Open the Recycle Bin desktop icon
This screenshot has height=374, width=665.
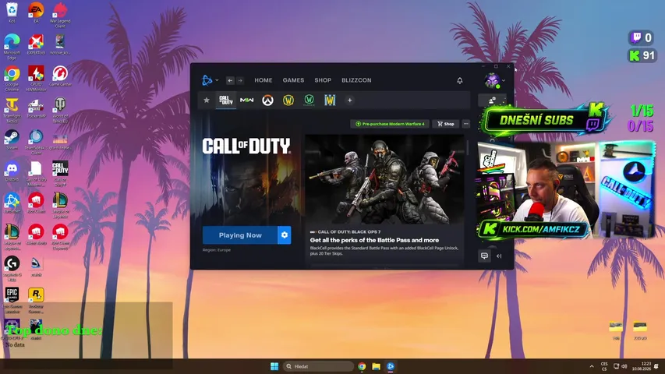(12, 12)
